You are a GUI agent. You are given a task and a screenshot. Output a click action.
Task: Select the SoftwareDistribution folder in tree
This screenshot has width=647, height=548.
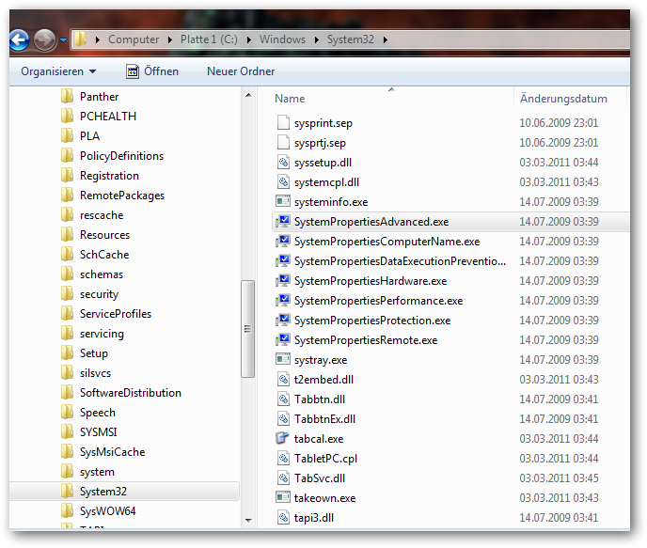pyautogui.click(x=131, y=393)
